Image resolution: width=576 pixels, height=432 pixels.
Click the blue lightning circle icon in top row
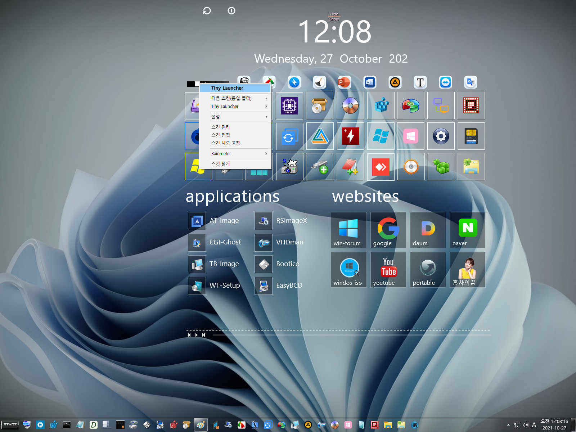click(294, 82)
